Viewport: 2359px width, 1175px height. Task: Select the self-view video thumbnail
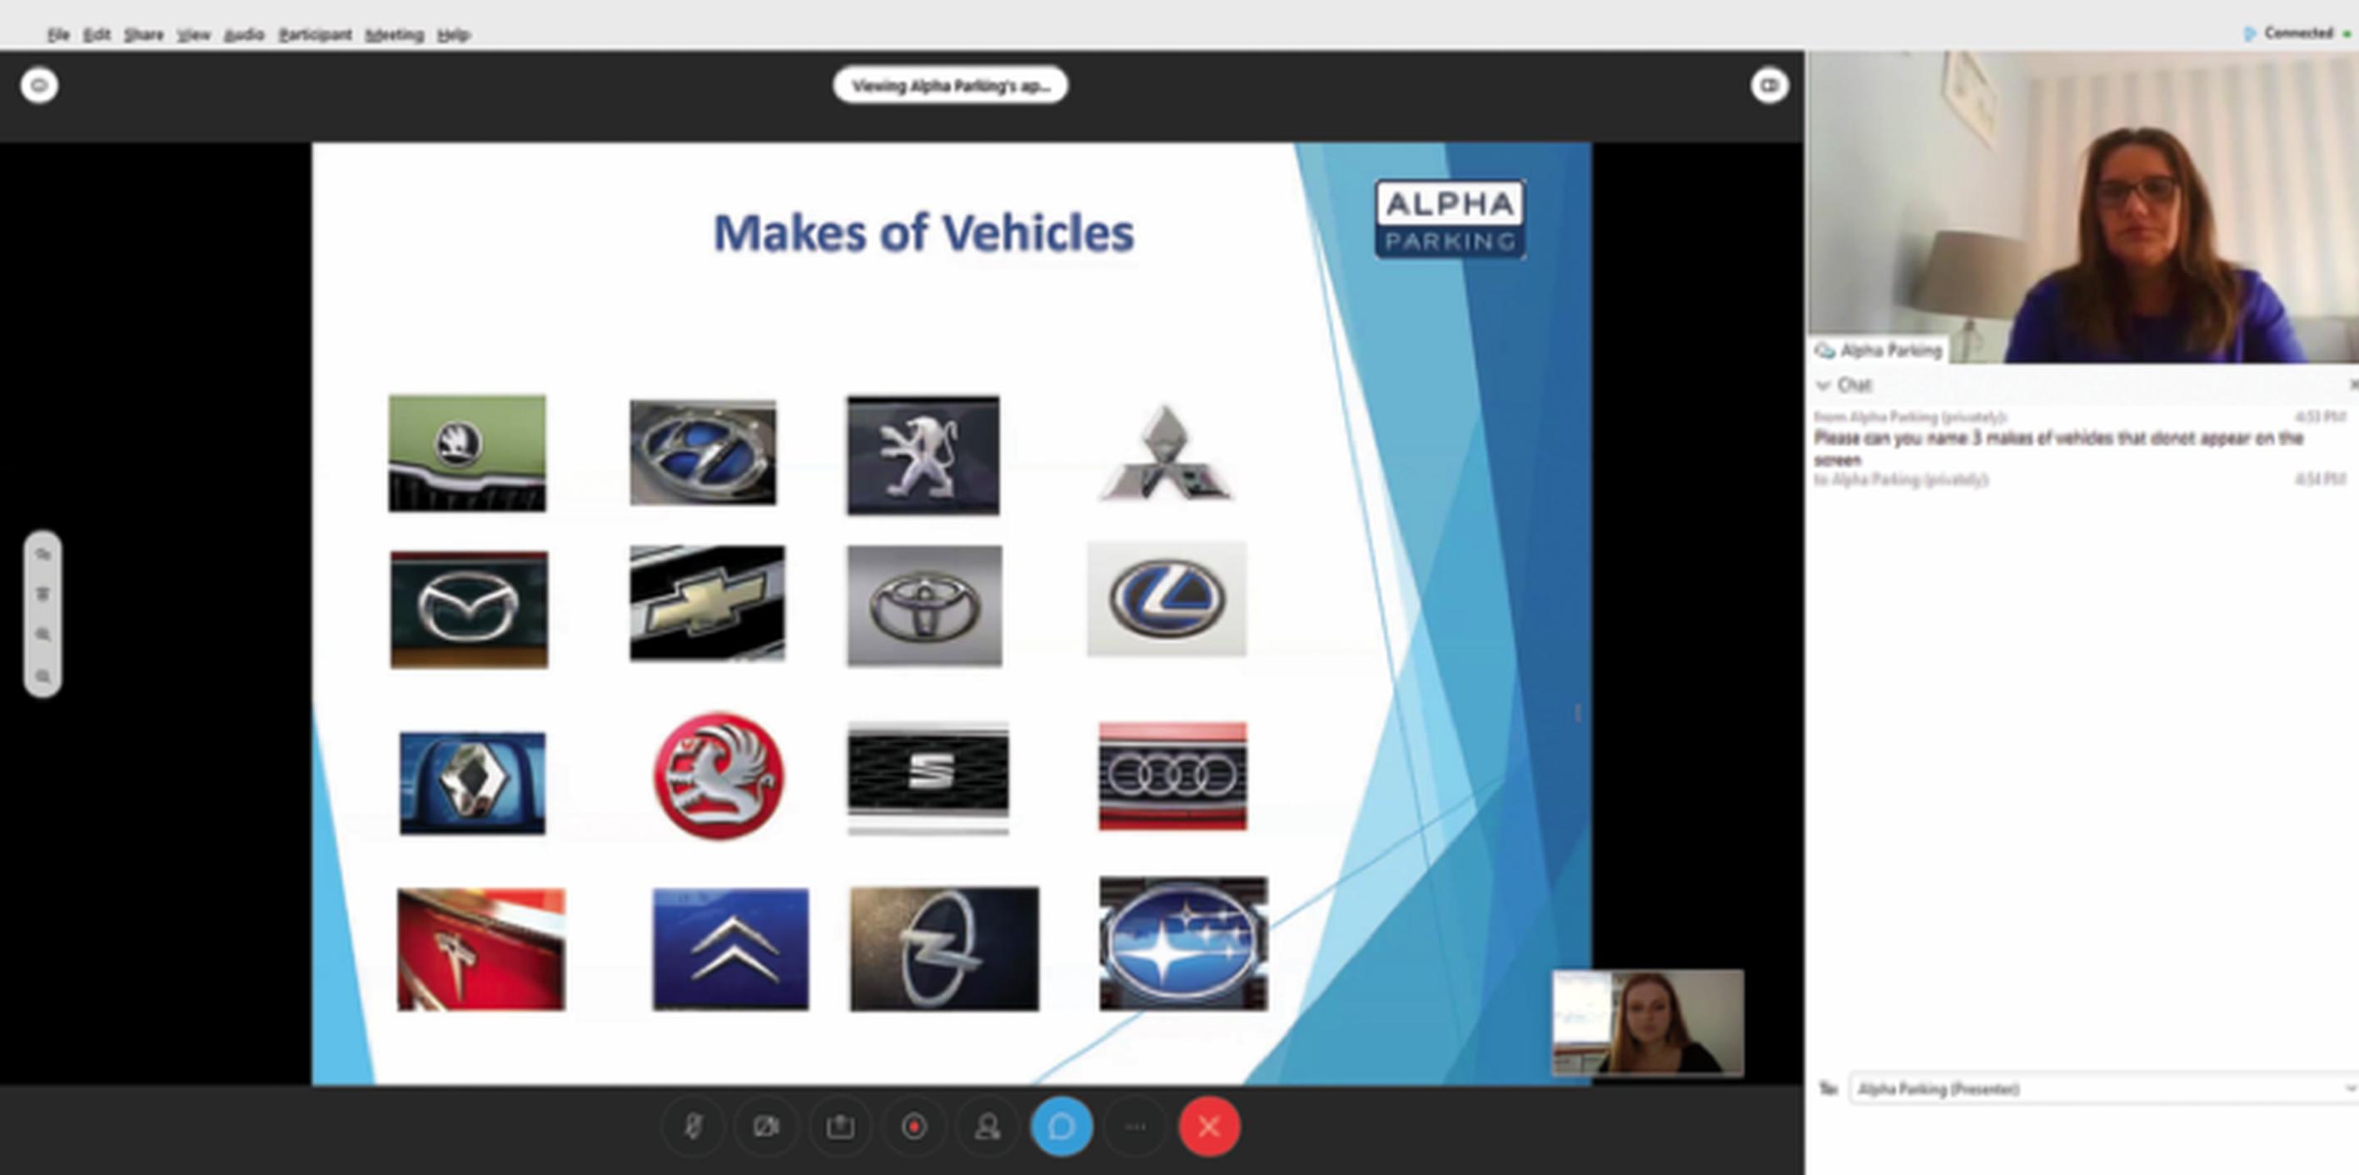click(x=1647, y=1022)
